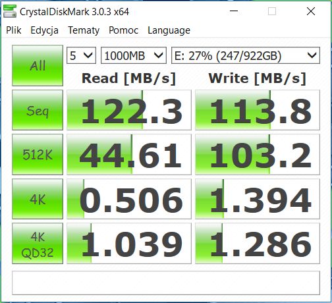This screenshot has width=332, height=303.
Task: Click the CrystalDiskMark app icon in title bar
Action: pyautogui.click(x=10, y=11)
